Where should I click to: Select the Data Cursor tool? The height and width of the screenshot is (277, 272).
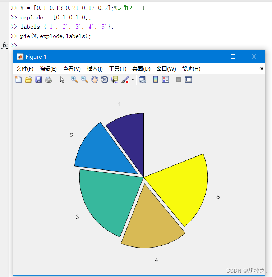[x=115, y=80]
